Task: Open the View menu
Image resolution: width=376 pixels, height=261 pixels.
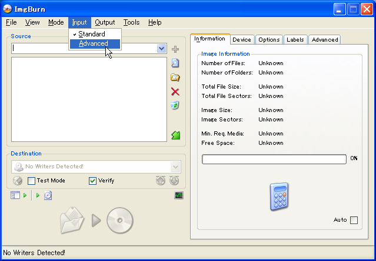Action: click(32, 22)
